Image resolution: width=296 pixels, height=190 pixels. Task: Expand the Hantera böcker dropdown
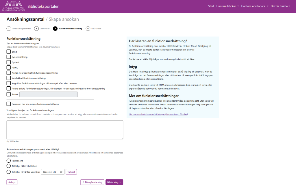(x=227, y=6)
